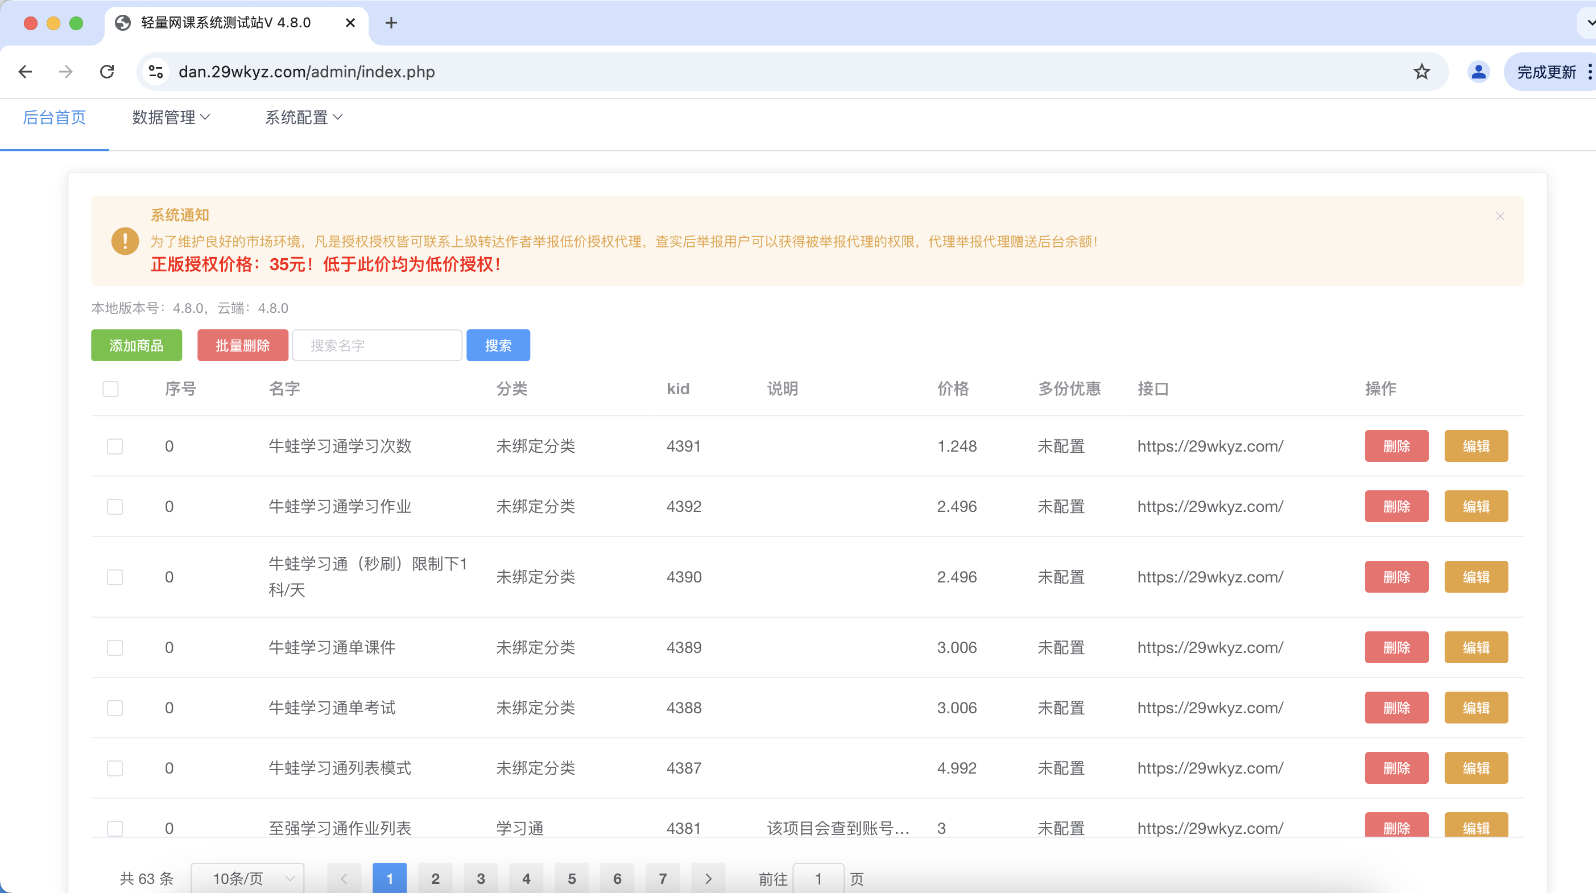1596x893 pixels.
Task: Go to pagination page 7
Action: pyautogui.click(x=662, y=878)
